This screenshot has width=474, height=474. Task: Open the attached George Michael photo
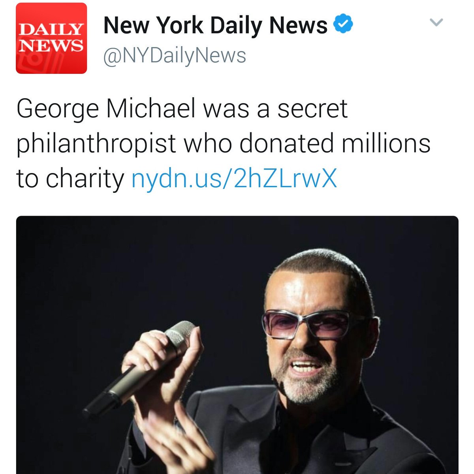click(237, 345)
